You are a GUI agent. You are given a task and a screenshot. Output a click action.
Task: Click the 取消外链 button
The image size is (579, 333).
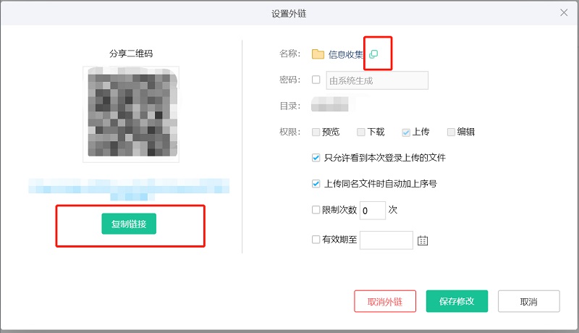point(385,301)
